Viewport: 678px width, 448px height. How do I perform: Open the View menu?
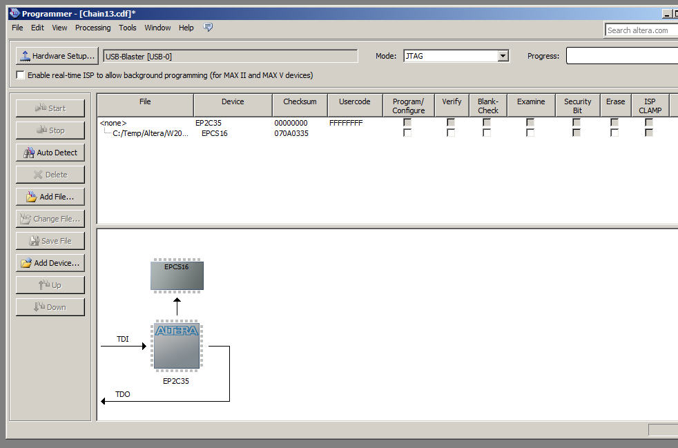coord(59,28)
